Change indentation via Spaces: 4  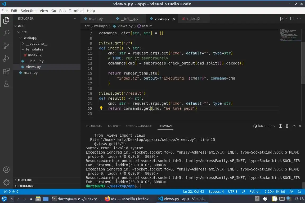point(216,192)
